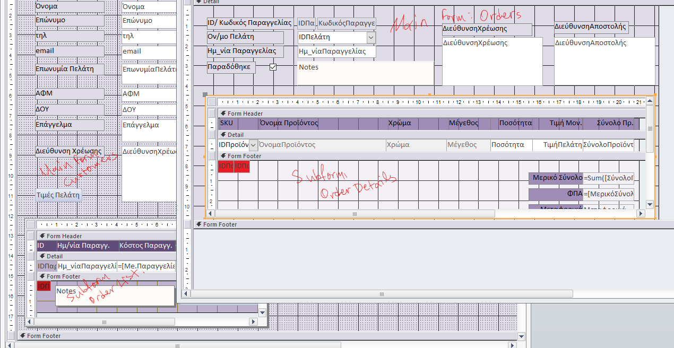Select the large ΔιεύθυνσηΑποστολής text box

[x=604, y=61]
